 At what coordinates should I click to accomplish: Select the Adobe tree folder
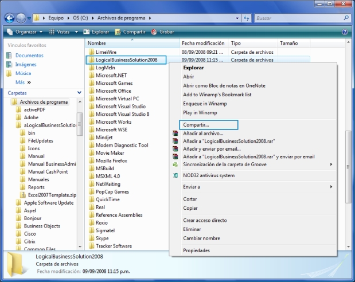click(31, 117)
